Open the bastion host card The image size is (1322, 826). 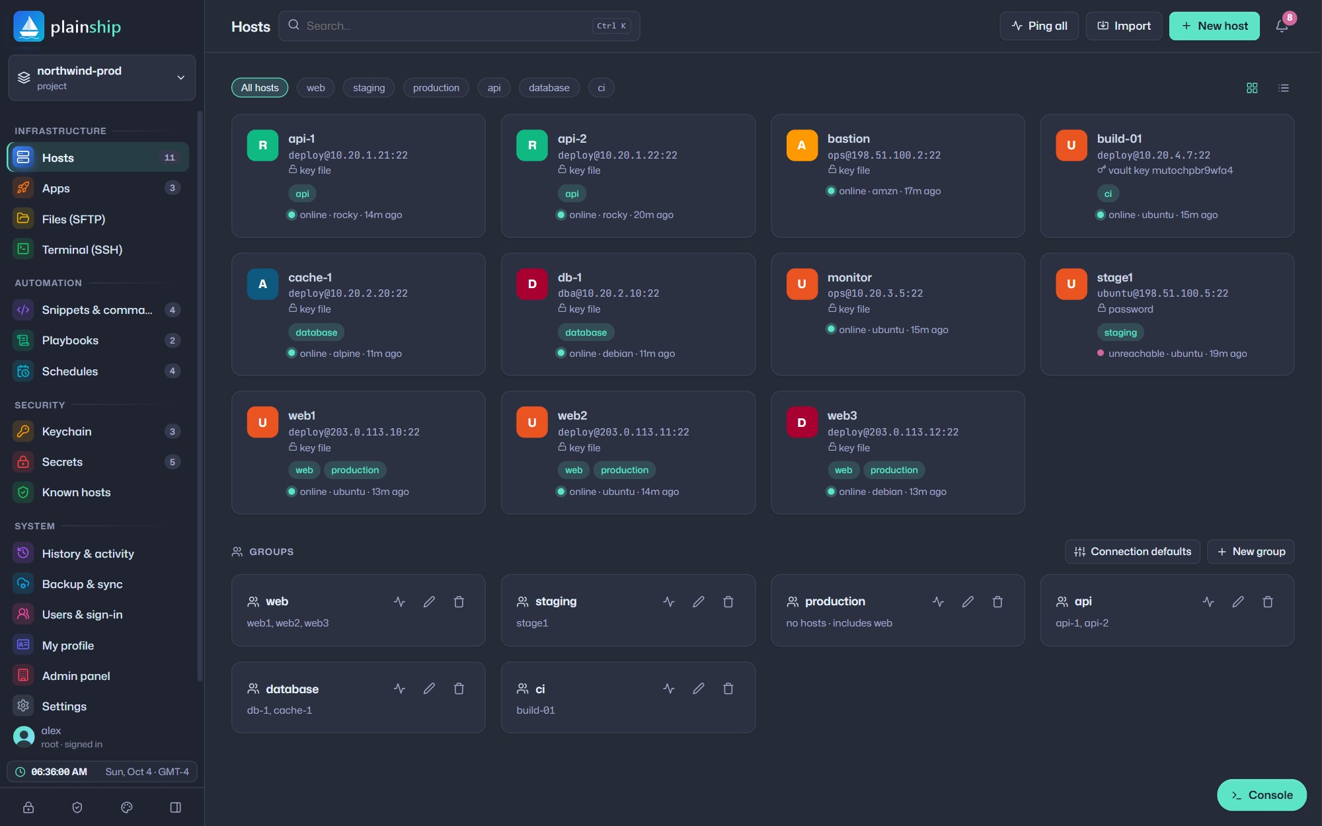tap(898, 176)
